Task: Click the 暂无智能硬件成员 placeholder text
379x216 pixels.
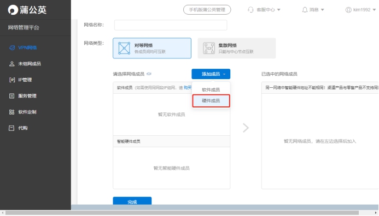Action: coord(171,168)
